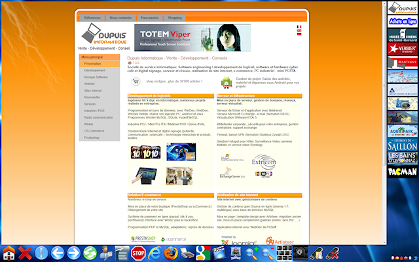Open the Références tab
Image resolution: width=419 pixels, height=262 pixels.
[92, 18]
